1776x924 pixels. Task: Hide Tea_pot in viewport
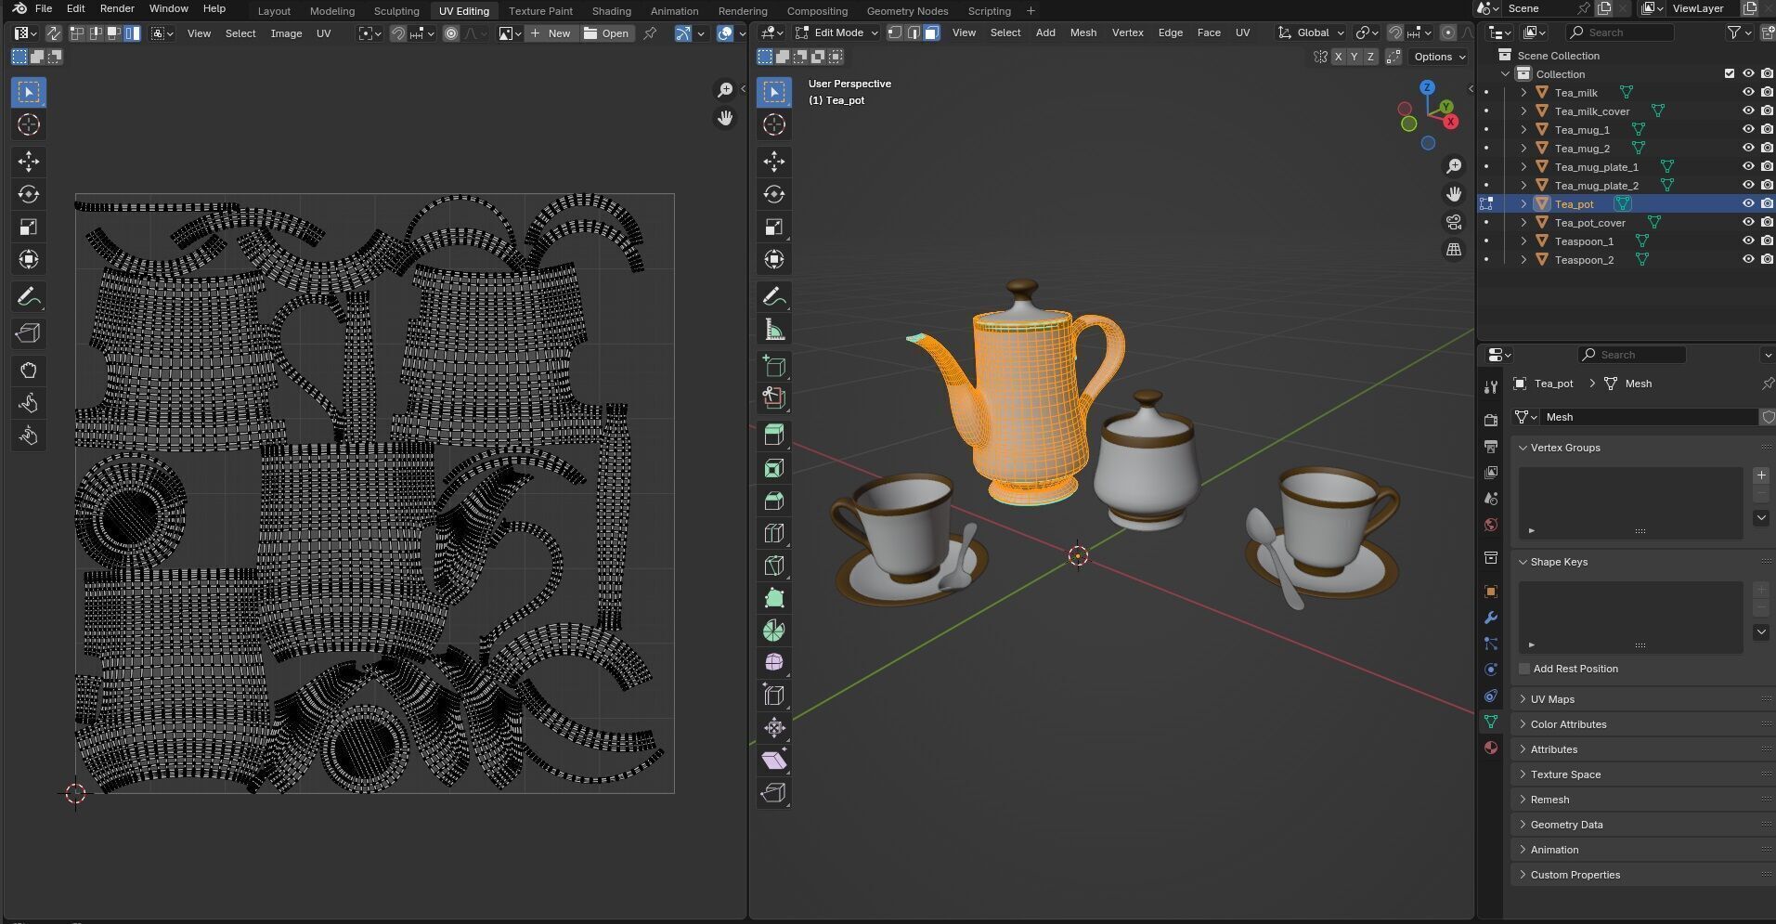(x=1747, y=204)
